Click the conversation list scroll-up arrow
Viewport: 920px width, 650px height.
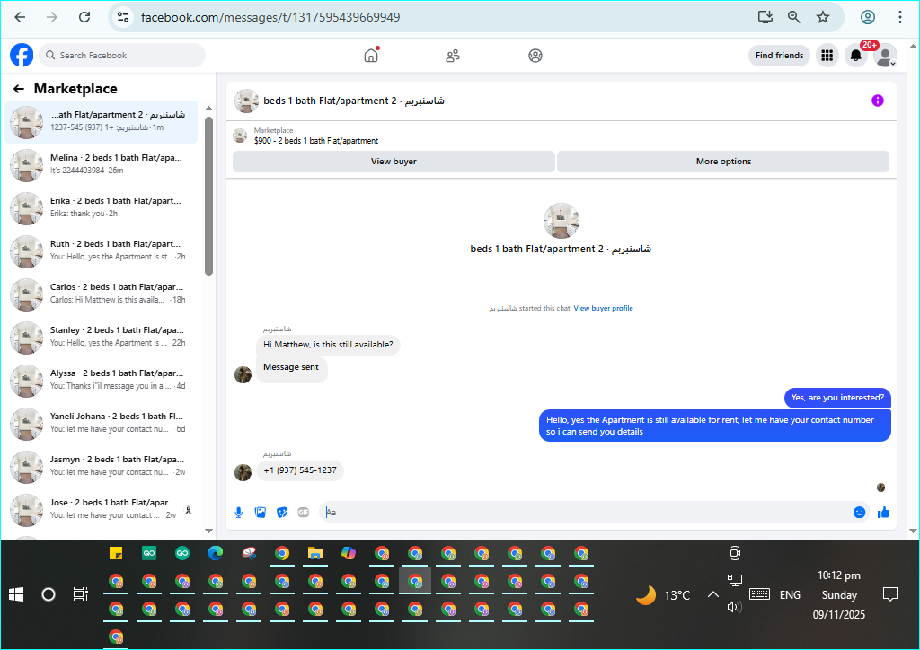point(208,109)
